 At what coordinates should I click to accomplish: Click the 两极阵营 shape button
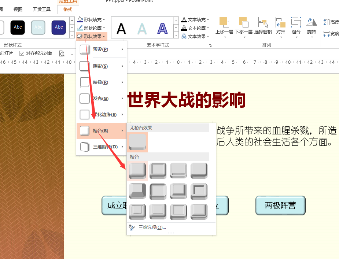[280, 205]
